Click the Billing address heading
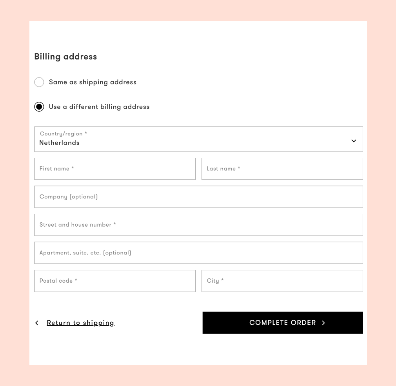The width and height of the screenshot is (396, 386). (x=65, y=57)
